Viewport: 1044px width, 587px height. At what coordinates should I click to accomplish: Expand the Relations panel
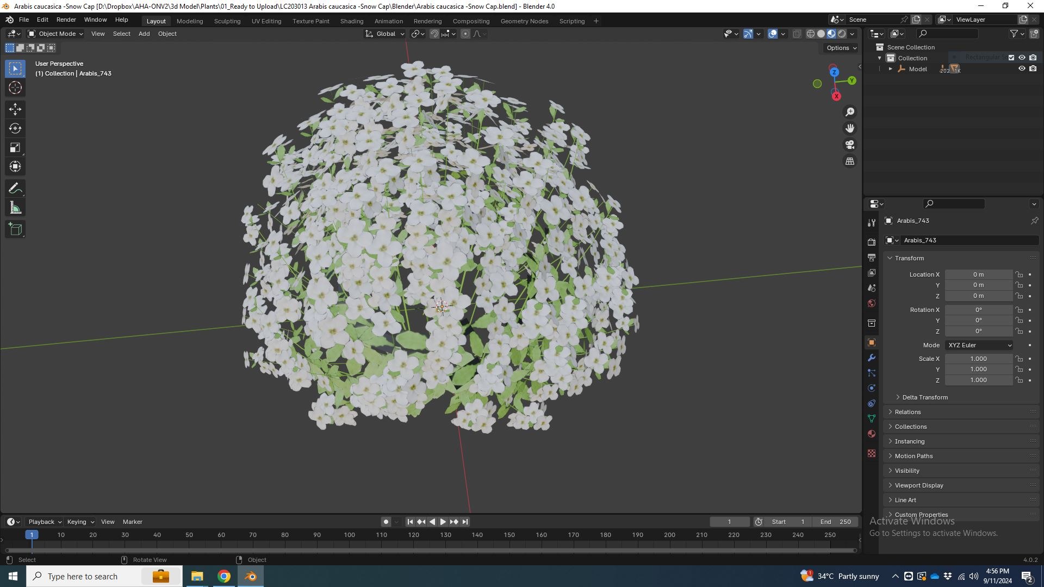coord(908,412)
